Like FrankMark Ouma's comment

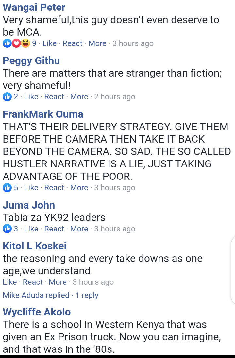pyautogui.click(x=31, y=188)
